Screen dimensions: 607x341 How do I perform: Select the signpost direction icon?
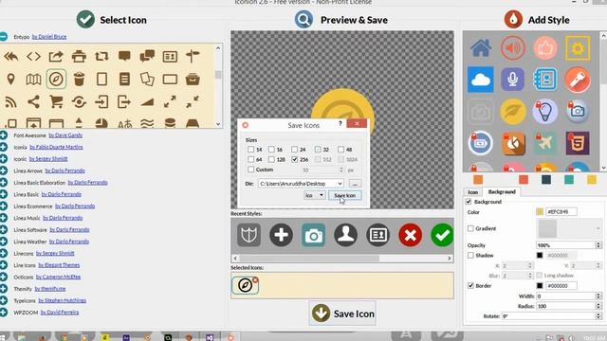193,57
